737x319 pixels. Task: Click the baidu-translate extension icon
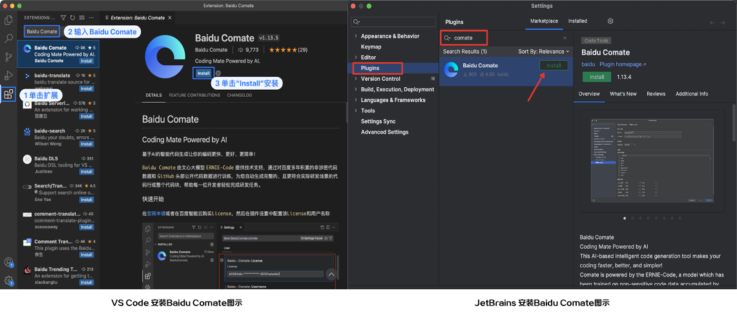click(26, 76)
